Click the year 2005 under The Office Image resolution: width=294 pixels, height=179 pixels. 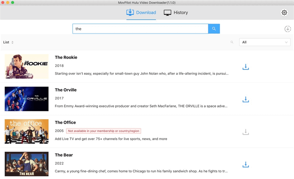coord(59,131)
